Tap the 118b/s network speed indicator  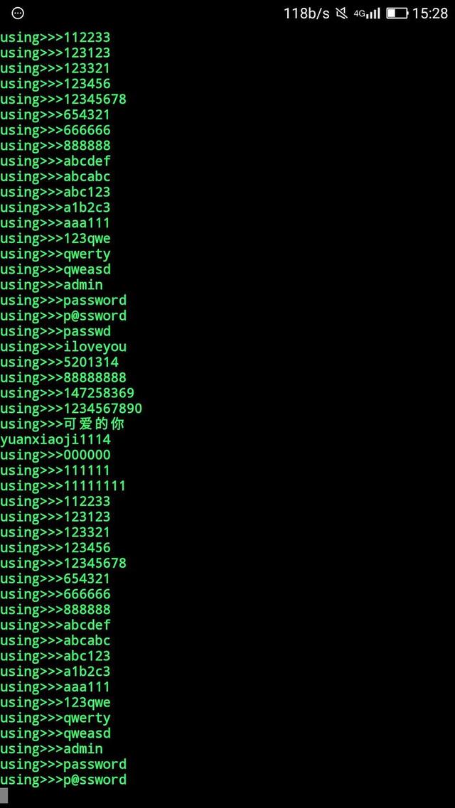(x=306, y=14)
